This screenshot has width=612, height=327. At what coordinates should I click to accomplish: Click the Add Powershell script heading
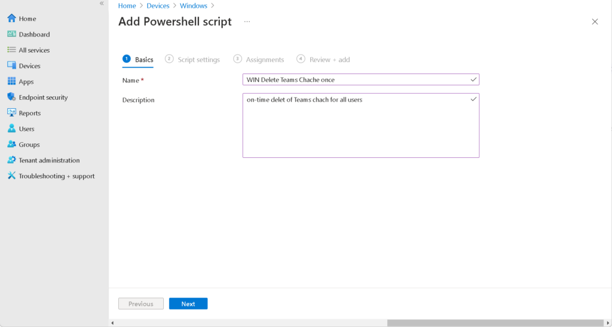[175, 22]
